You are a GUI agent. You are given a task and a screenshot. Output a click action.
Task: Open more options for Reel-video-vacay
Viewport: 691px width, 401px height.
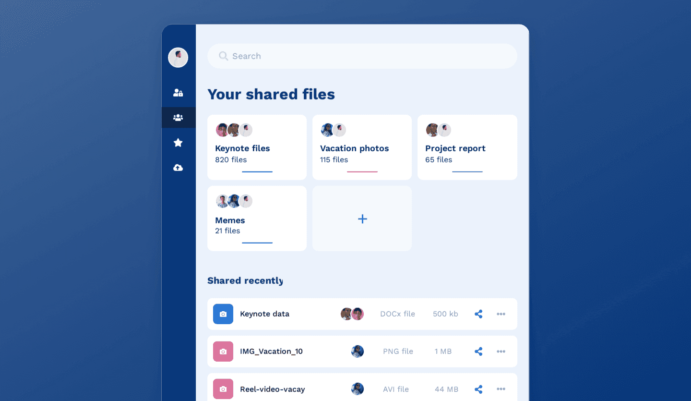[501, 389]
